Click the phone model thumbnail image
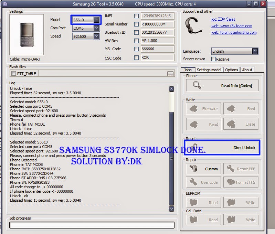The image size is (275, 234). 27,34
